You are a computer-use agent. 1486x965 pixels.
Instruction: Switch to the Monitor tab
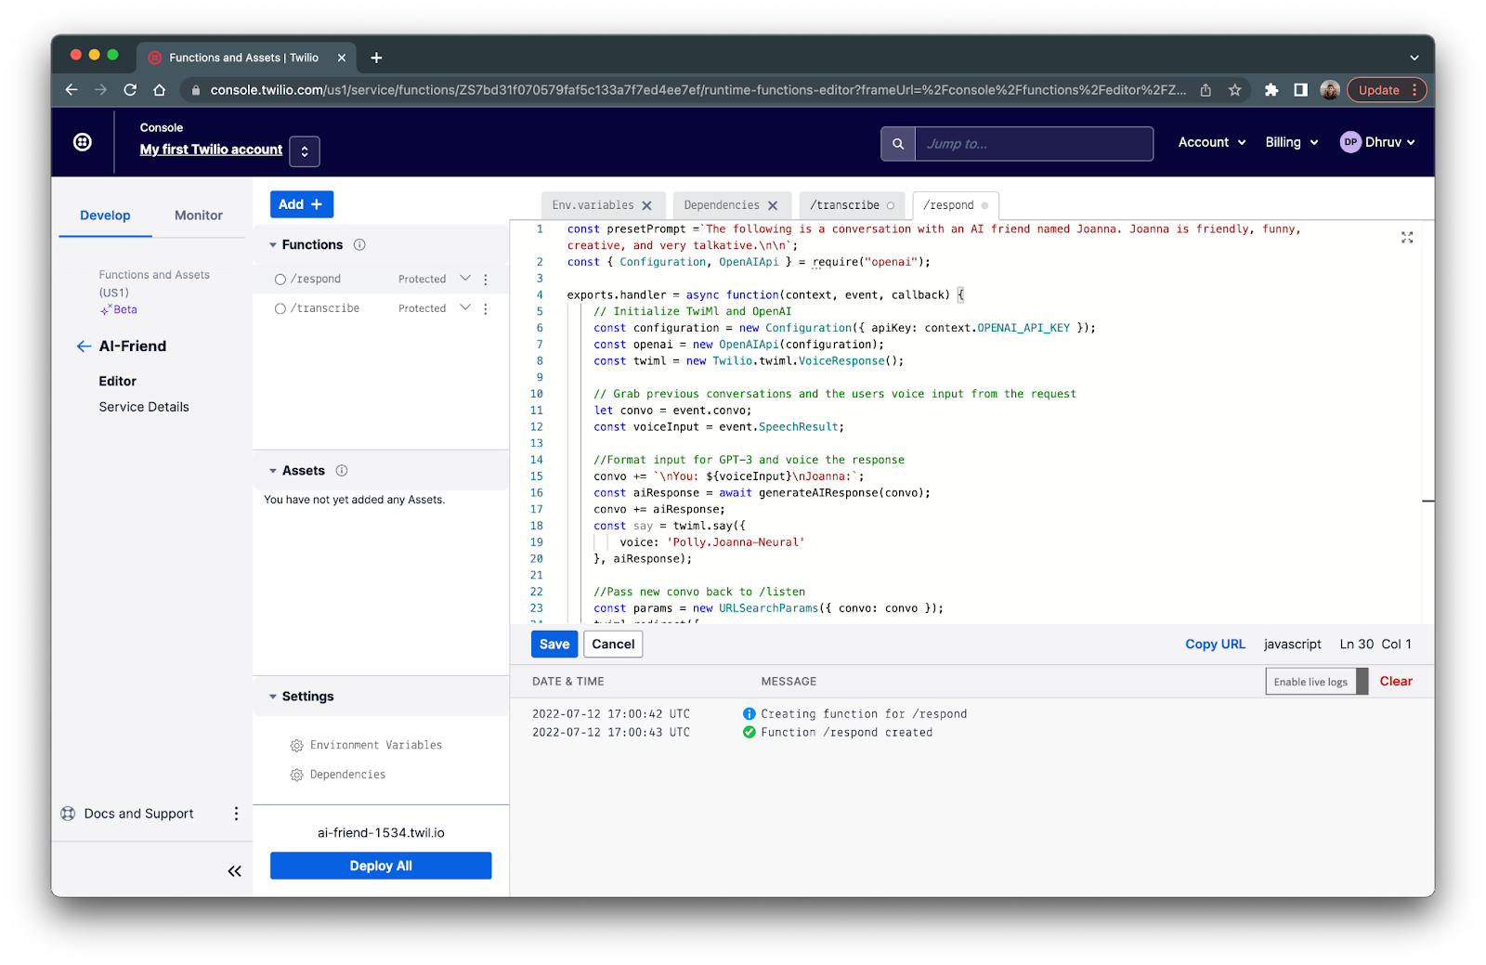[199, 215]
